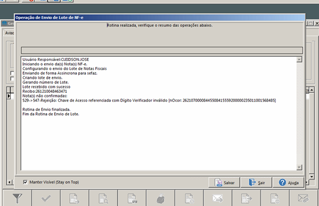Click the log text box's scroll up arrow

click(x=299, y=60)
